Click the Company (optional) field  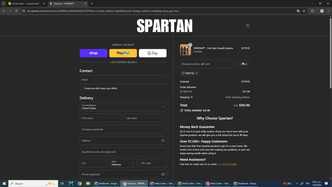point(123,129)
